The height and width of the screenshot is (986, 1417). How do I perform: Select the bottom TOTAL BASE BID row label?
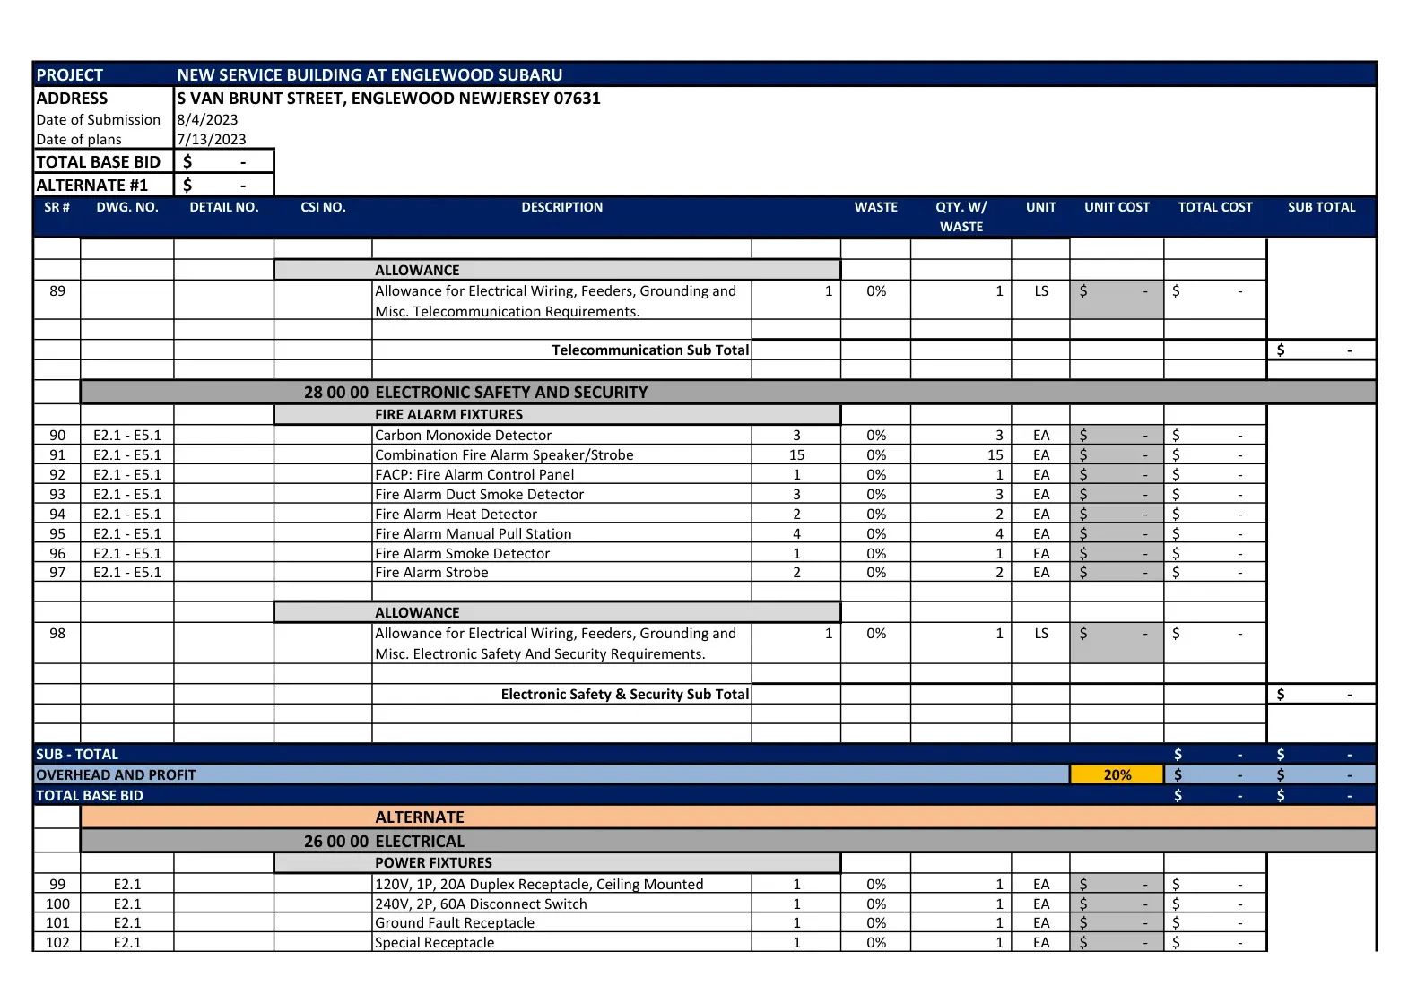[x=90, y=795]
